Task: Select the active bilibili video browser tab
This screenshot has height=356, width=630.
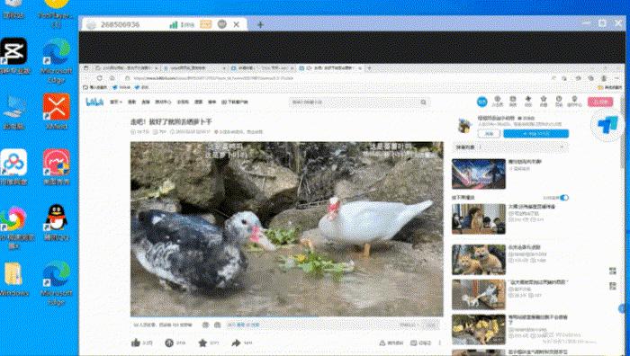Action: 330,68
